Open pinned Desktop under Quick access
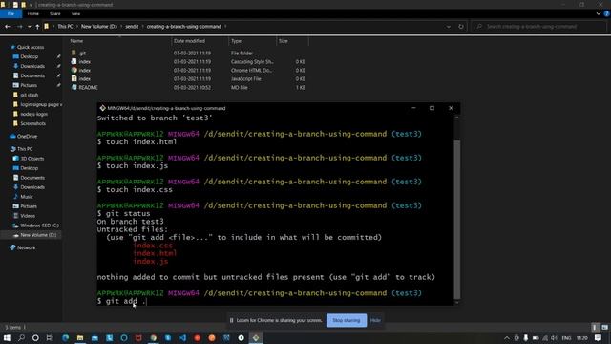 click(30, 56)
